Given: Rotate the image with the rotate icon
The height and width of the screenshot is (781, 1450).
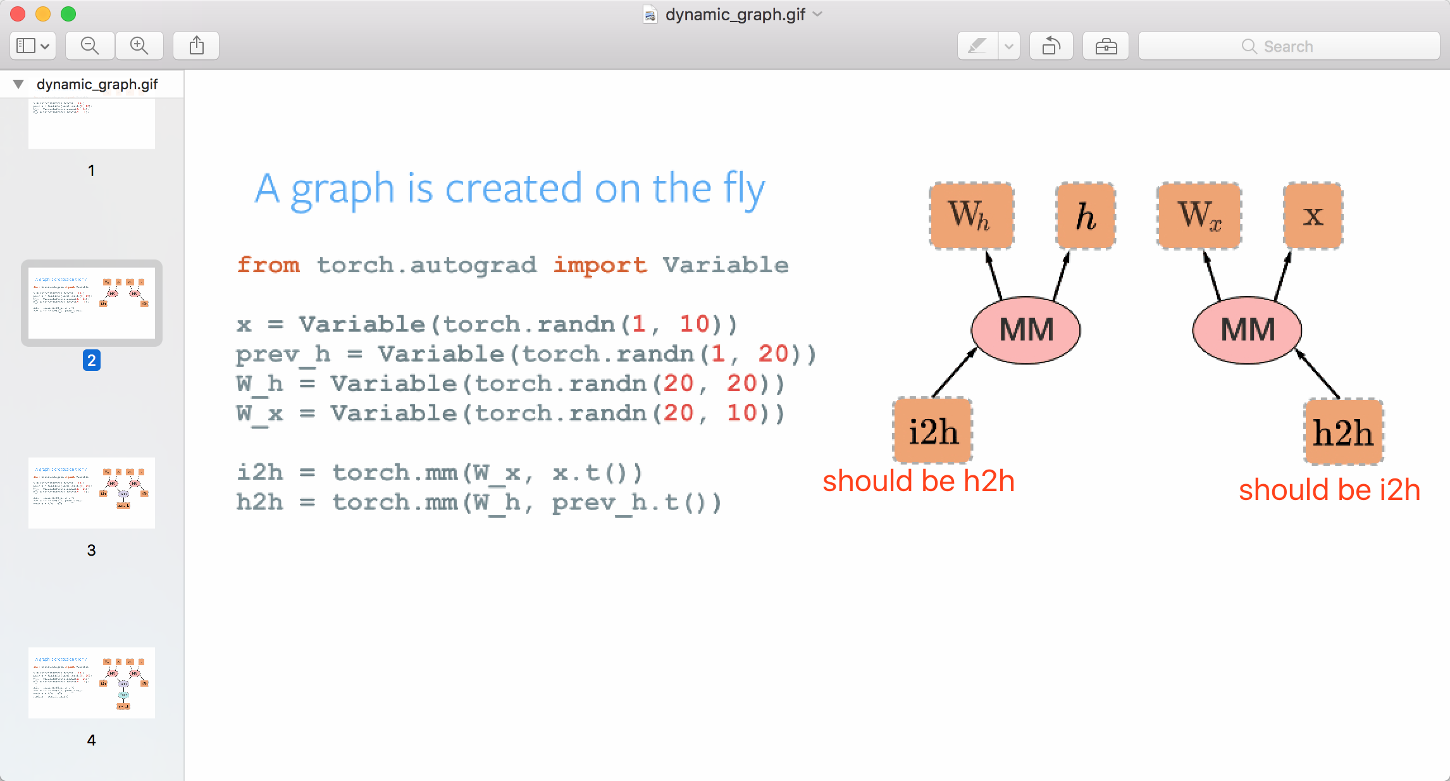Looking at the screenshot, I should [x=1051, y=45].
